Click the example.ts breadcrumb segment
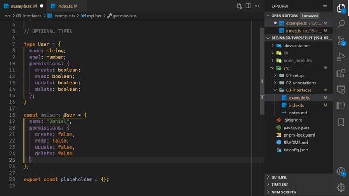The height and width of the screenshot is (196, 349). 64,16
